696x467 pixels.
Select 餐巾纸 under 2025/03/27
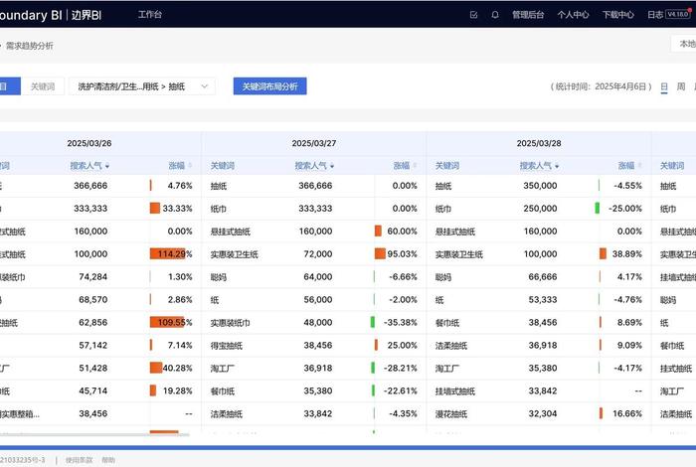coord(223,391)
